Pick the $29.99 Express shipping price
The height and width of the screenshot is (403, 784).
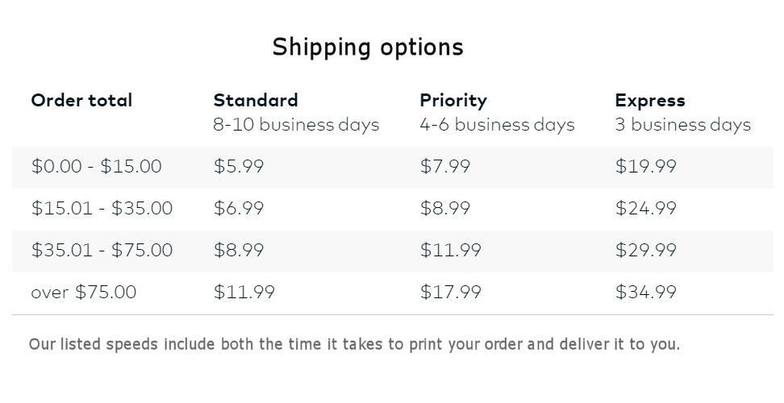pyautogui.click(x=646, y=251)
